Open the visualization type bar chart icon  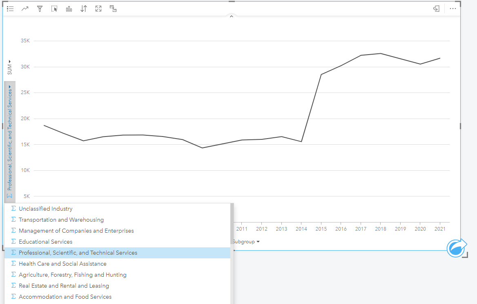(x=69, y=9)
